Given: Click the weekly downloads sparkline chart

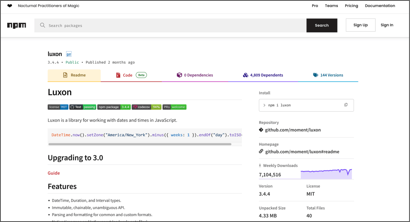Looking at the screenshot, I should click(x=326, y=174).
